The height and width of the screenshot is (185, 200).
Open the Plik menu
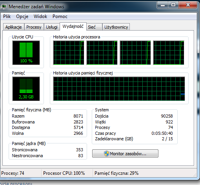coord(7,16)
